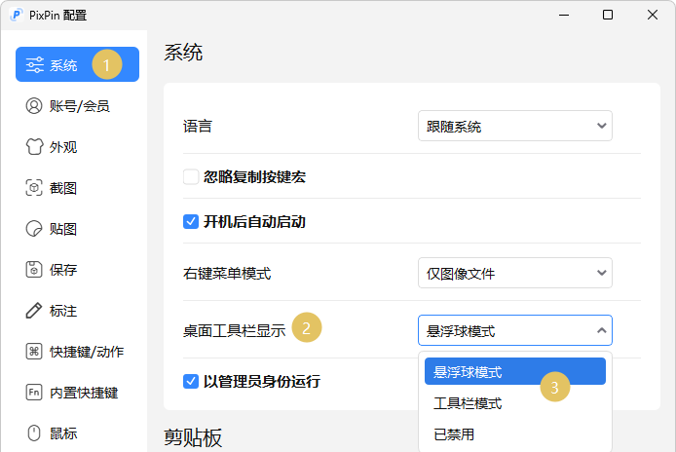Collapse the 桌面工具栏显示 dropdown
The width and height of the screenshot is (676, 452).
[515, 330]
